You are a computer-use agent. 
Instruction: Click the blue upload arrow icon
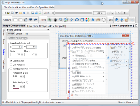(x=24, y=13)
